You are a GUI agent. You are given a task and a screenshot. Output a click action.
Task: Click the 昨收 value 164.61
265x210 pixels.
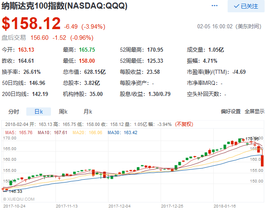pos(26,61)
